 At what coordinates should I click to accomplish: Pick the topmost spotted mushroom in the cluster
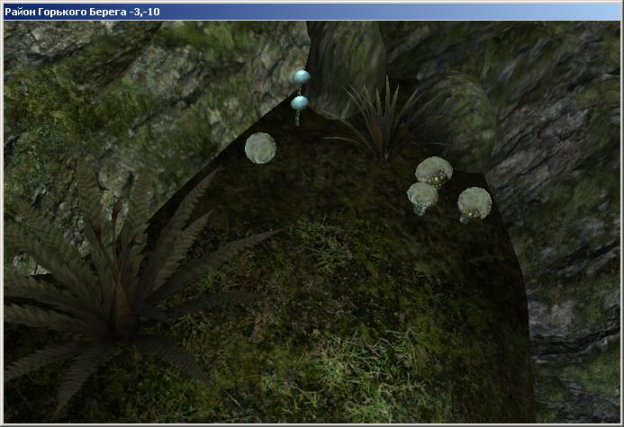pos(434,171)
